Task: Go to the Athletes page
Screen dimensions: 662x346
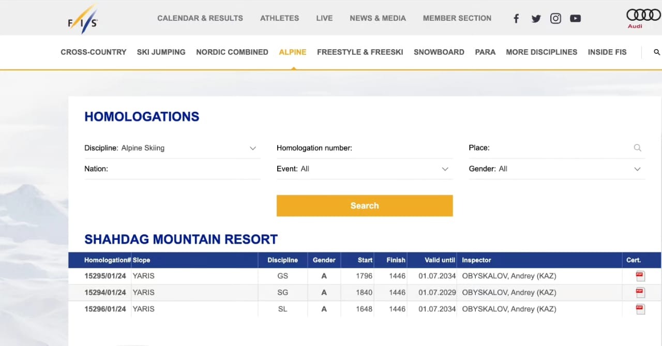Action: click(279, 18)
